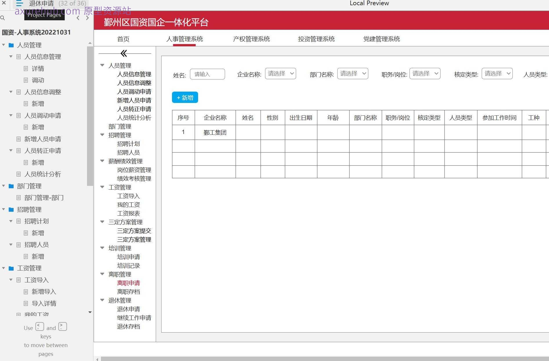Open the 党建管理系统 menu item

(381, 39)
